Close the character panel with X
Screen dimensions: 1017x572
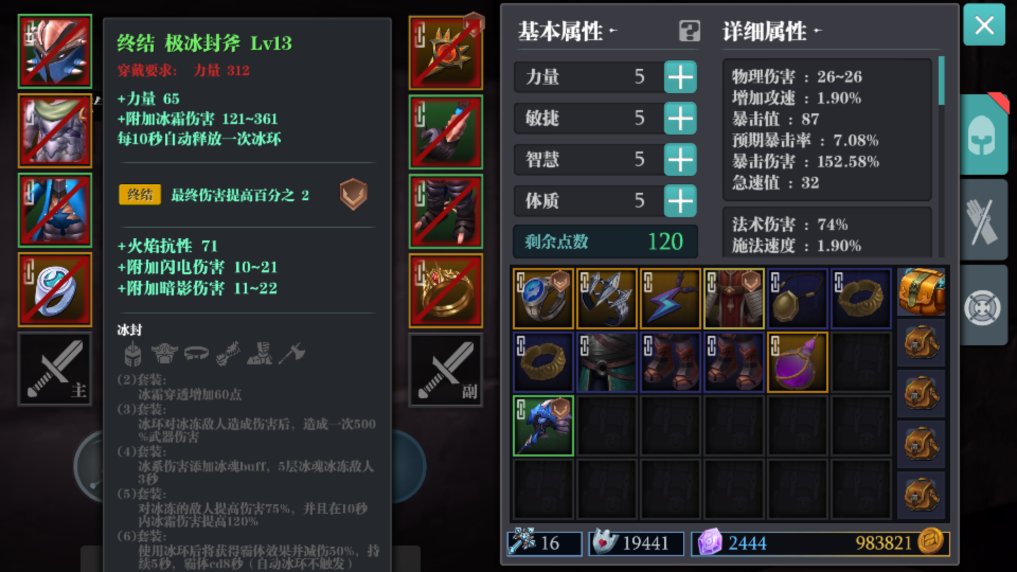click(984, 25)
